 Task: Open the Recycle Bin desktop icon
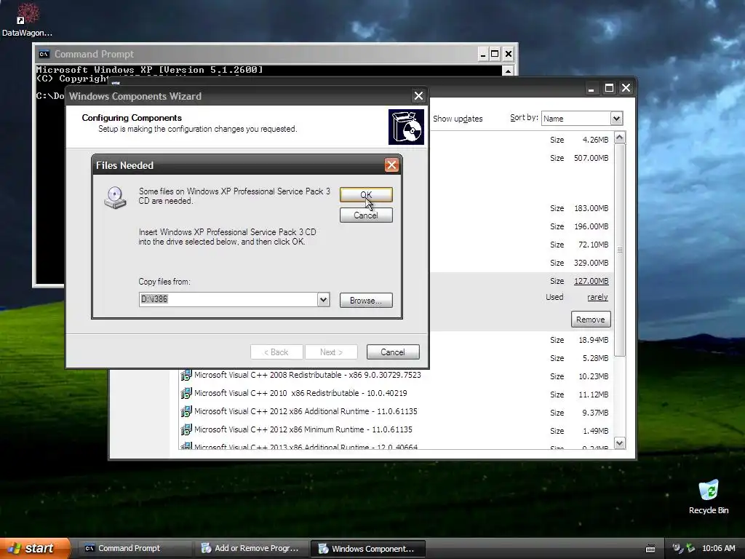(709, 490)
